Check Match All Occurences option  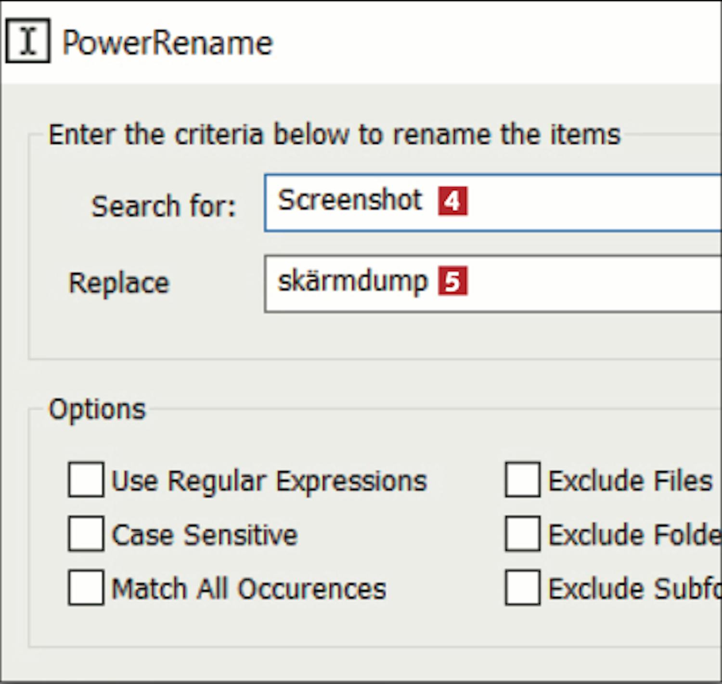86,587
